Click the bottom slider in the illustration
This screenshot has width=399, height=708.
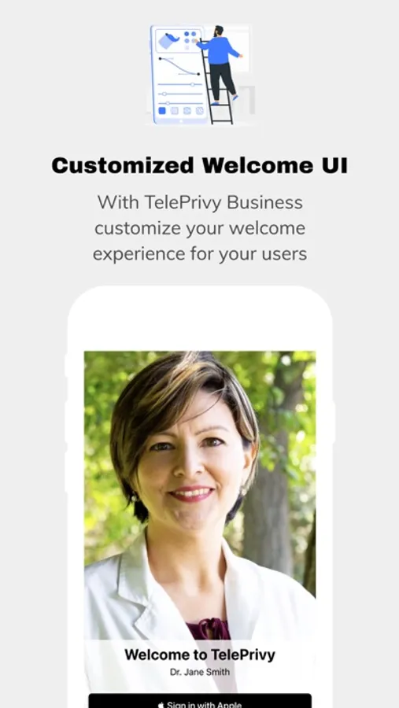coord(180,103)
